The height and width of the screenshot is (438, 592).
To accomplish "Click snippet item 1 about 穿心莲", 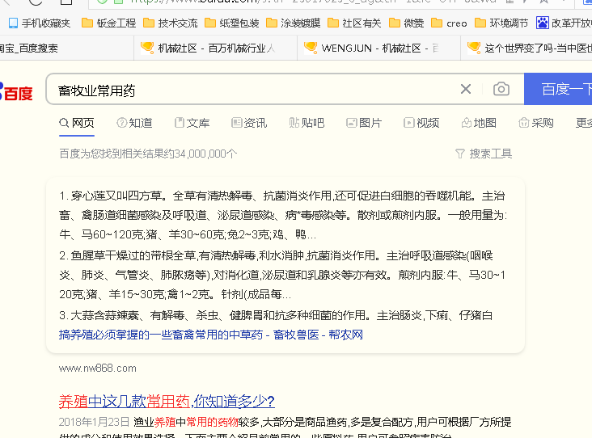I will click(283, 215).
